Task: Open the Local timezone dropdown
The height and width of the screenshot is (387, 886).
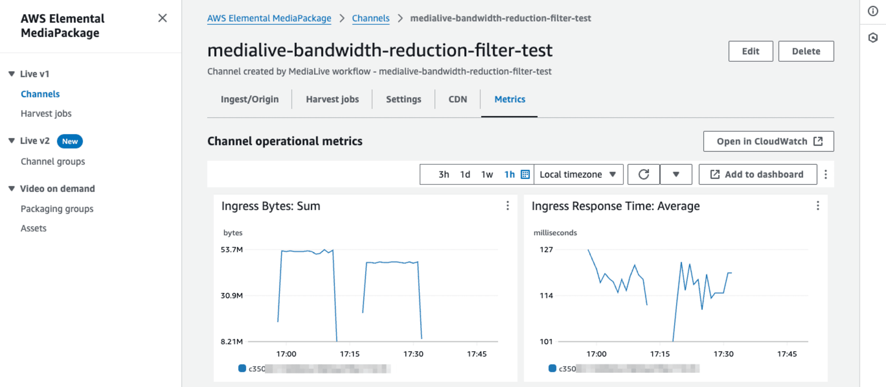Action: click(x=578, y=174)
